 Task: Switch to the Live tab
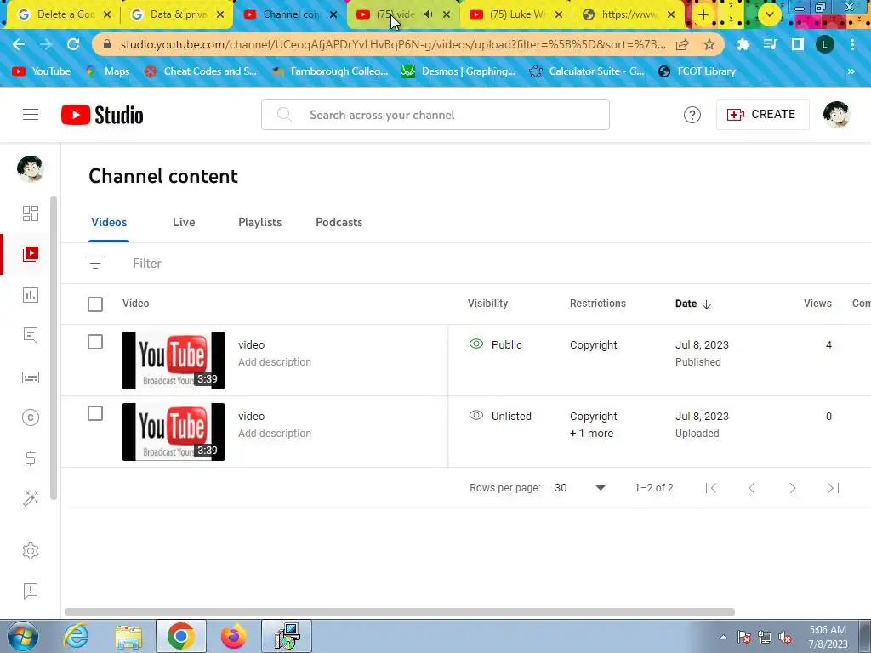click(184, 222)
